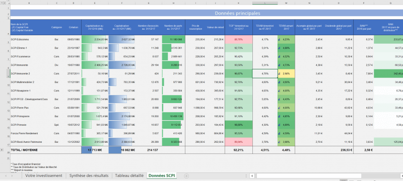Image resolution: width=403 pixels, height=181 pixels.
Task: Click red TOF cell 89,94%
Action: (x=239, y=142)
